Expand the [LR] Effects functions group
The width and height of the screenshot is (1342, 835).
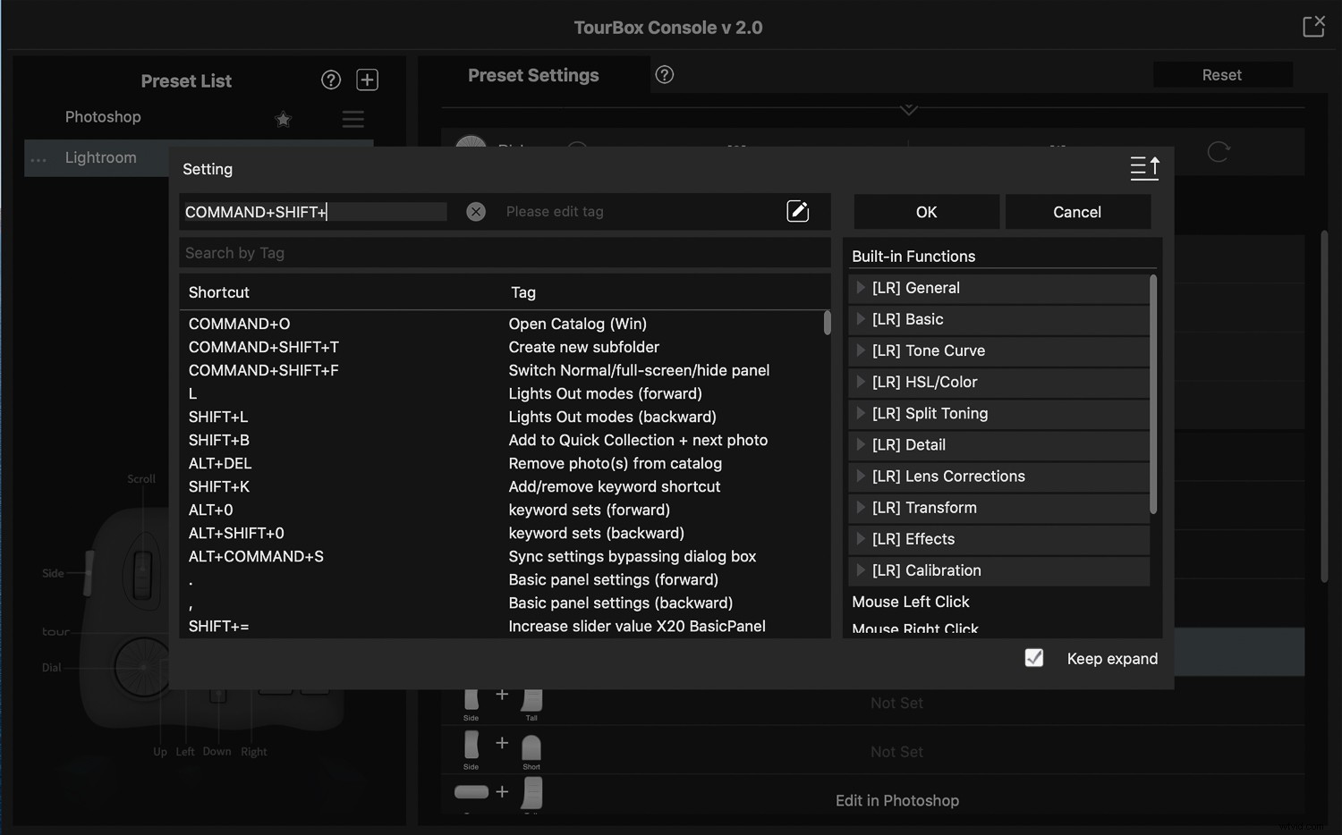point(862,539)
